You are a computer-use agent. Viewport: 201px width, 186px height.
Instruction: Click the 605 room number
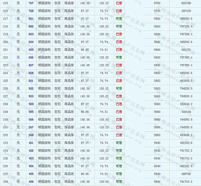point(31,50)
